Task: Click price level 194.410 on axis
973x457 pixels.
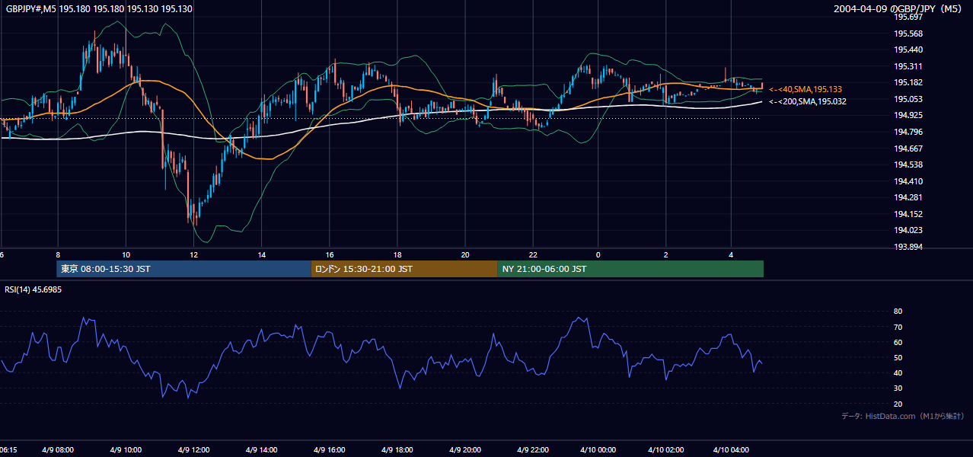Action: click(x=908, y=181)
